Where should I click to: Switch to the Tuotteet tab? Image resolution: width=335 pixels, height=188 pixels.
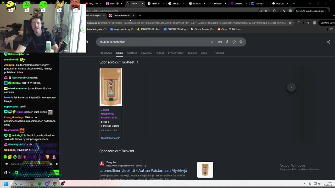tap(132, 53)
